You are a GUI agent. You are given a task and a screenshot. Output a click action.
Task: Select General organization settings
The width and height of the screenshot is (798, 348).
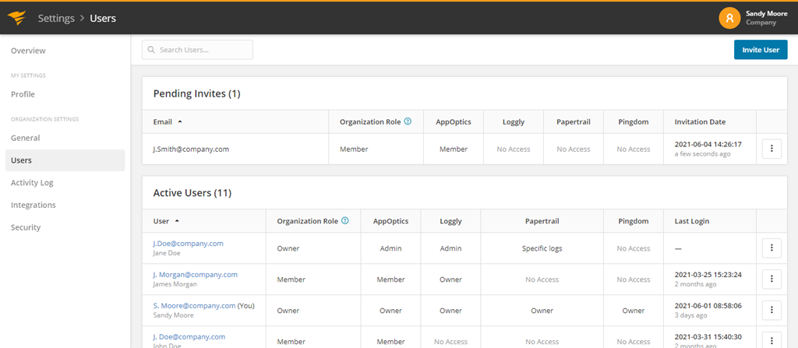pos(25,138)
